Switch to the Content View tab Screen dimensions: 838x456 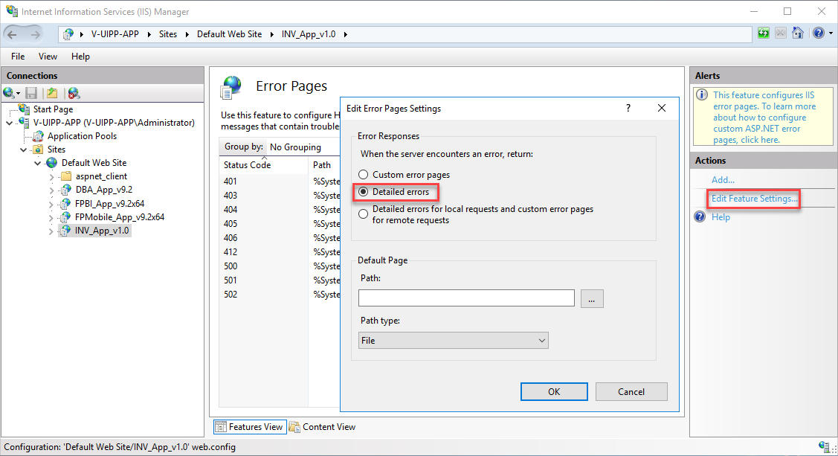coord(322,426)
